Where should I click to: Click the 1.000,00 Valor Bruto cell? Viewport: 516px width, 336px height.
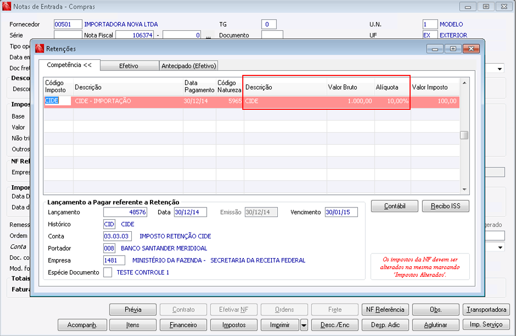(x=350, y=101)
